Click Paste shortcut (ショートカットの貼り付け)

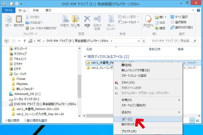tap(41, 28)
